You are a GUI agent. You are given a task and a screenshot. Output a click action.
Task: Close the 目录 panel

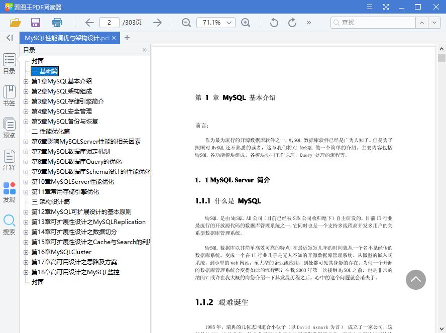pyautogui.click(x=144, y=50)
